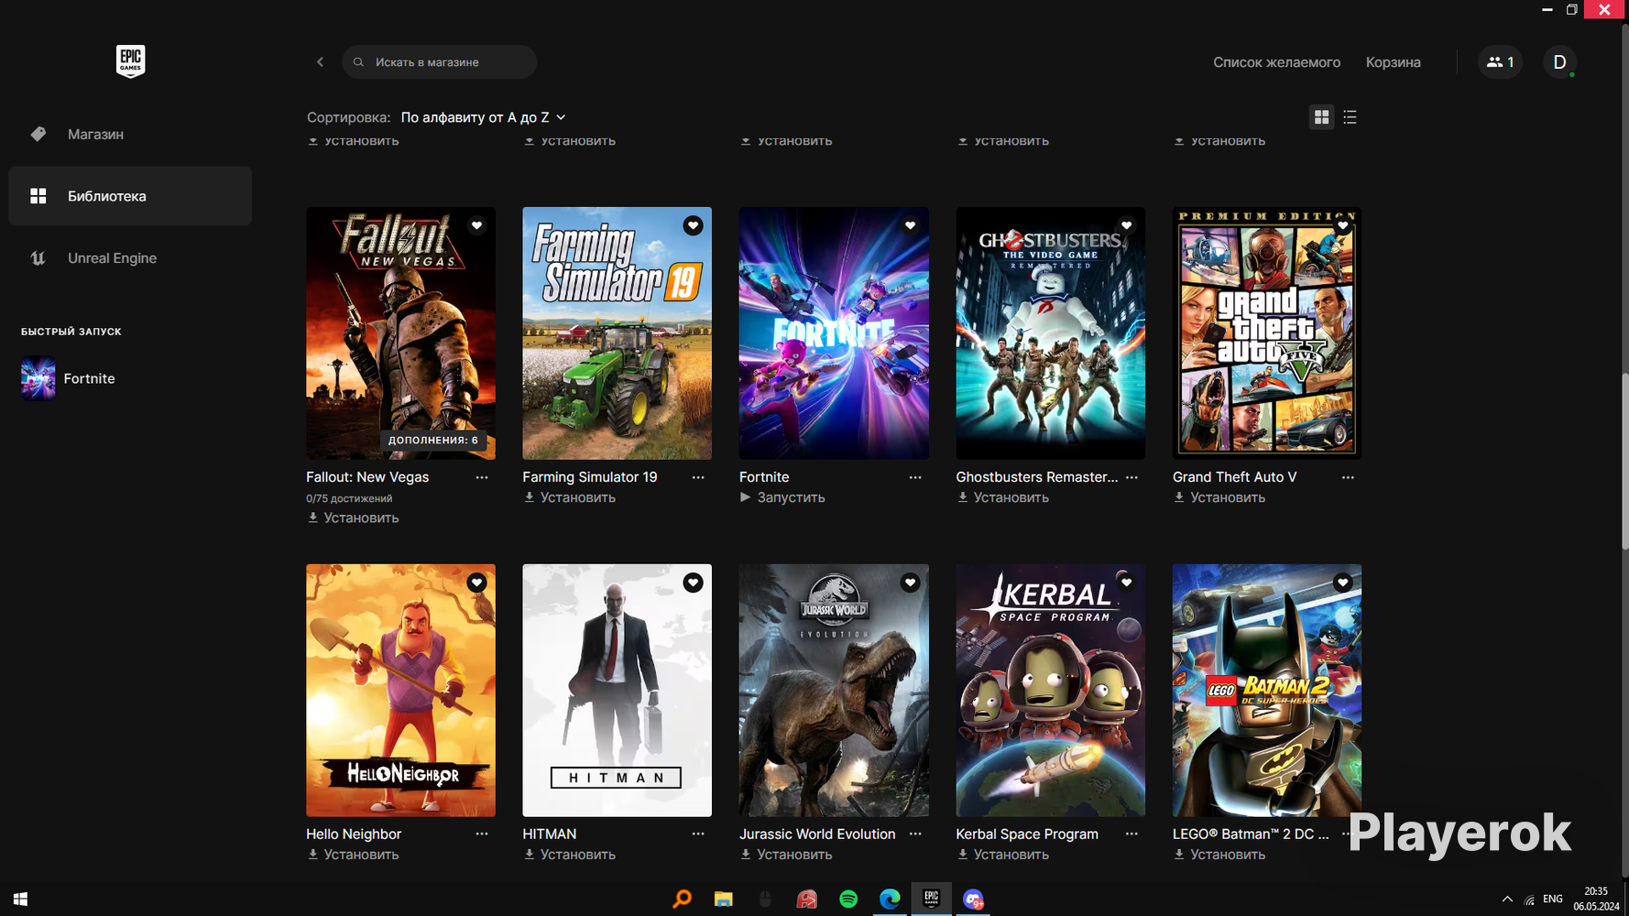Open options menu for Ghostbusters Remastered
Screen dimensions: 1629x916
pos(1132,477)
